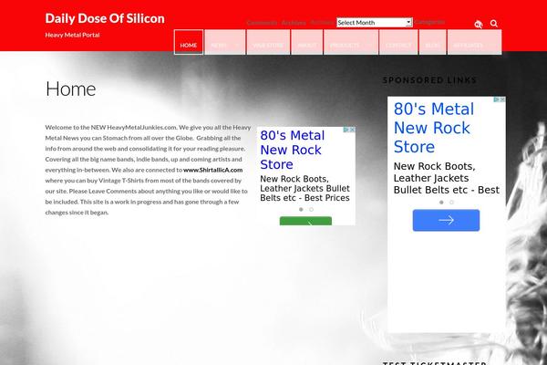Go to the HOME menu item
The width and height of the screenshot is (547, 365).
(x=189, y=42)
